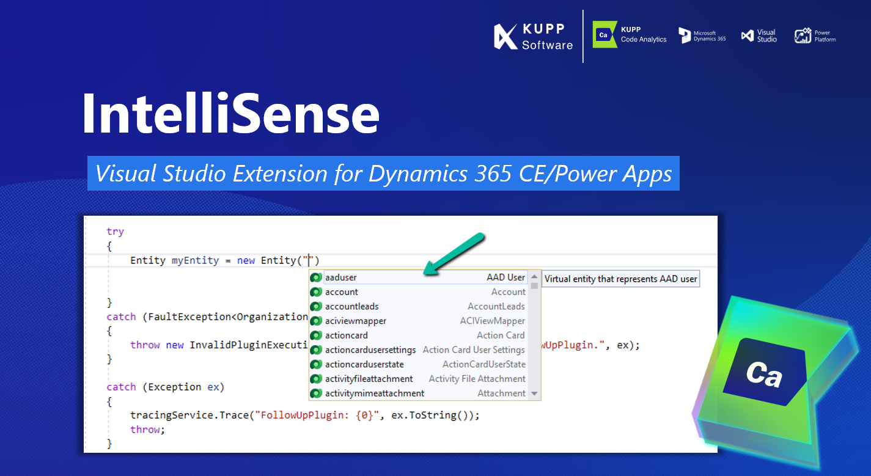Select activitymimeattachment suggestion
The height and width of the screenshot is (476, 871).
point(419,393)
